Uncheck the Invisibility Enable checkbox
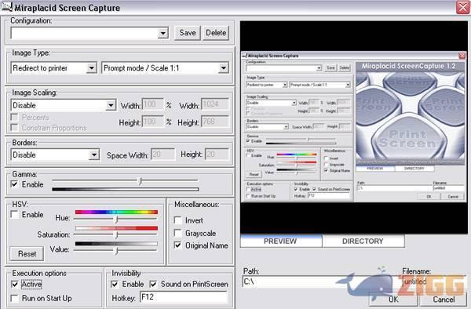Image resolution: width=471 pixels, height=309 pixels. (x=115, y=284)
